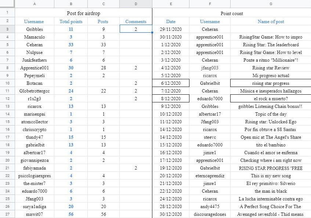
Task: Select column A header
Action: pyautogui.click(x=35, y=4)
